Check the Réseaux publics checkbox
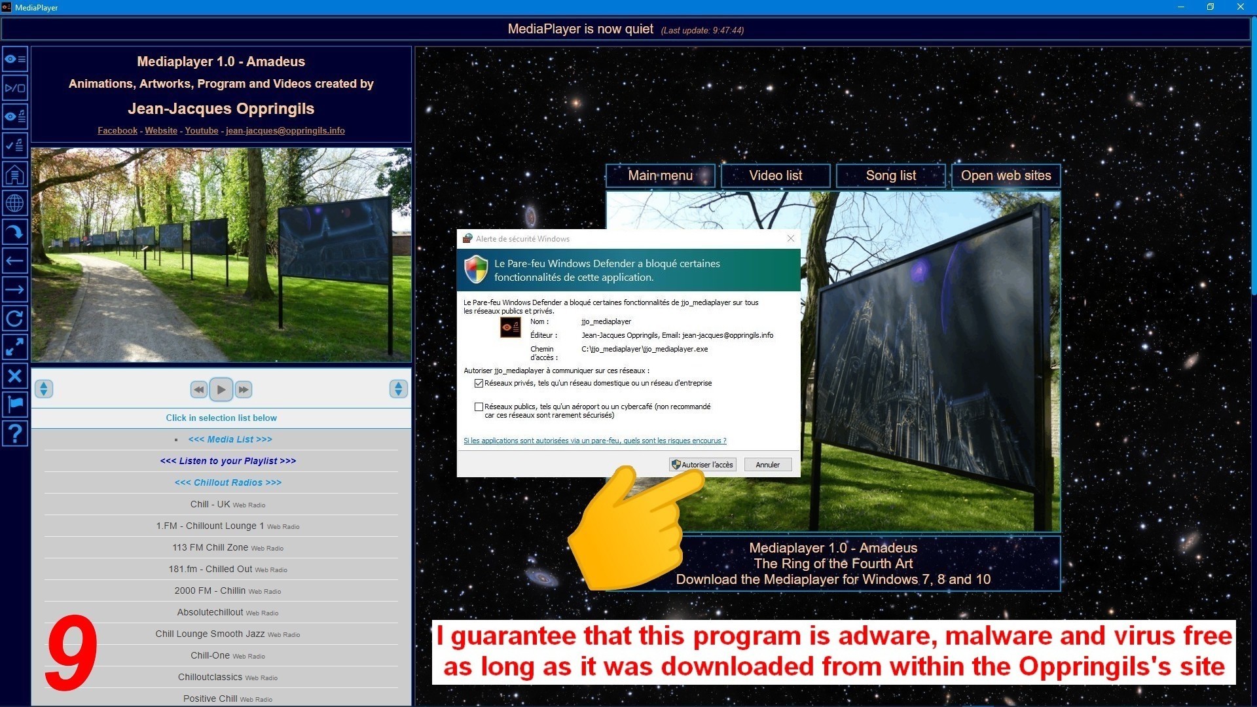 click(x=479, y=407)
